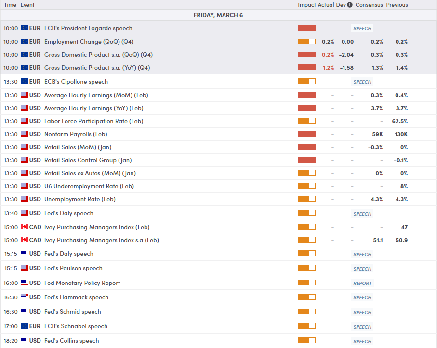Open Nonfarm Payrolls (Feb) event
Screen dimensions: 437x348
pos(76,134)
